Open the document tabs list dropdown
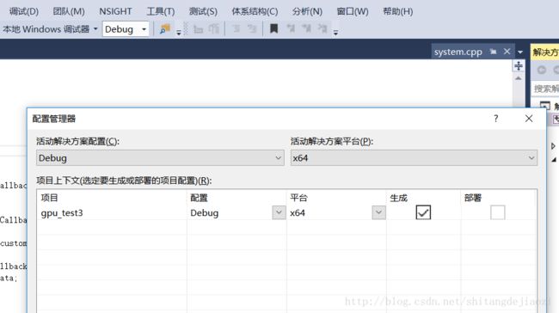 pos(520,52)
